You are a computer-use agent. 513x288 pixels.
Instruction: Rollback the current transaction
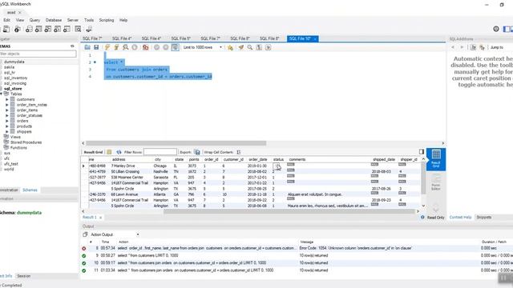166,47
